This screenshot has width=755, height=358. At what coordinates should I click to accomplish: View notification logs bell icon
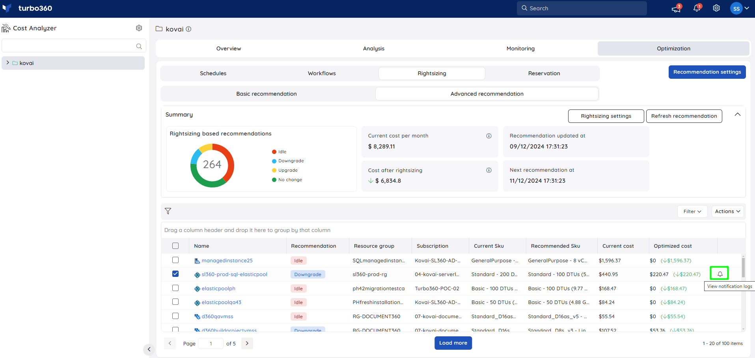720,273
